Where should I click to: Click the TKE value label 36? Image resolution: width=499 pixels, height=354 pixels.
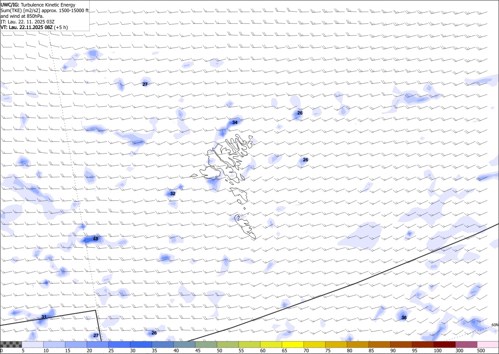point(404,318)
